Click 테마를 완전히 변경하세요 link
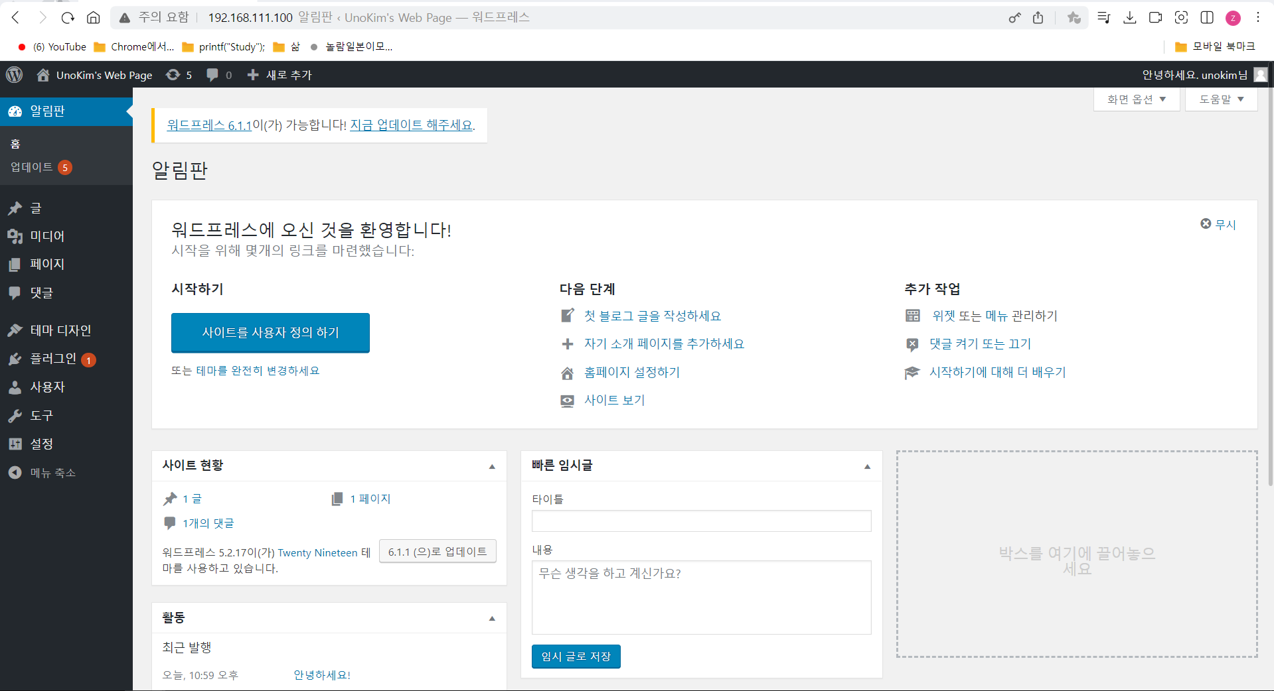 pos(258,371)
